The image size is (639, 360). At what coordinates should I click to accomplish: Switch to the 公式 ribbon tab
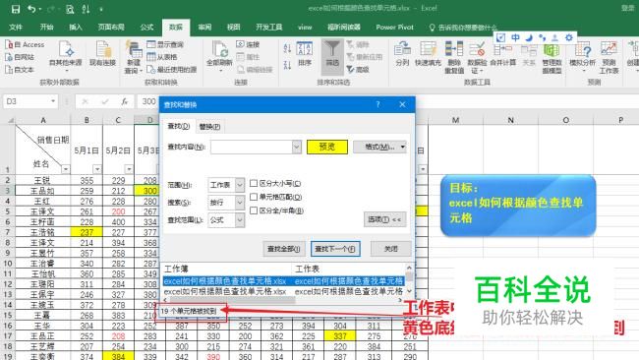click(146, 27)
